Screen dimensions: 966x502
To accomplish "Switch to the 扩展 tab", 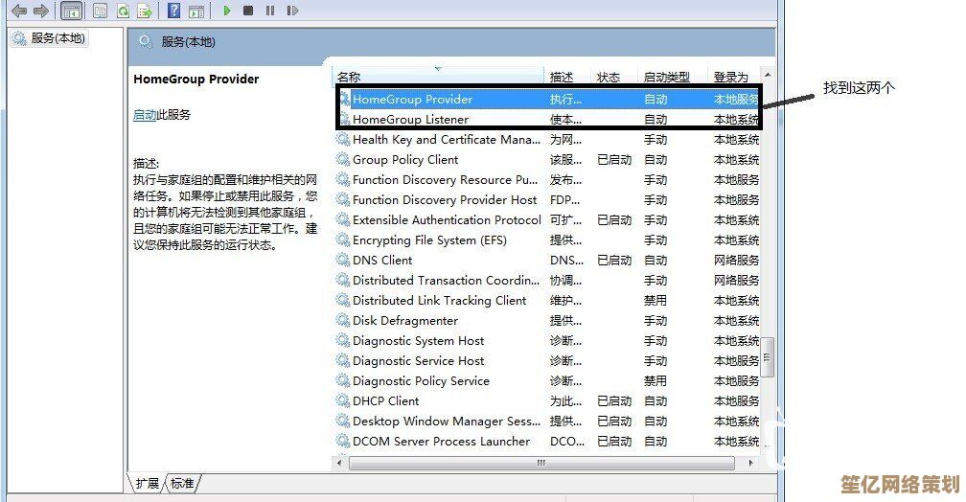I will pos(148,483).
